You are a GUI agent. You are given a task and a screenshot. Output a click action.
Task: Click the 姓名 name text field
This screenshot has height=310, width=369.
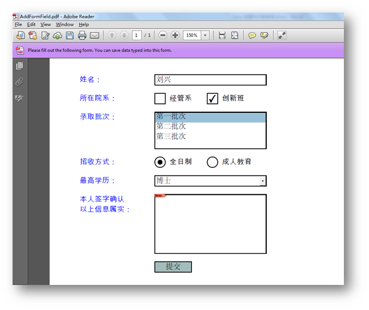[x=211, y=79]
